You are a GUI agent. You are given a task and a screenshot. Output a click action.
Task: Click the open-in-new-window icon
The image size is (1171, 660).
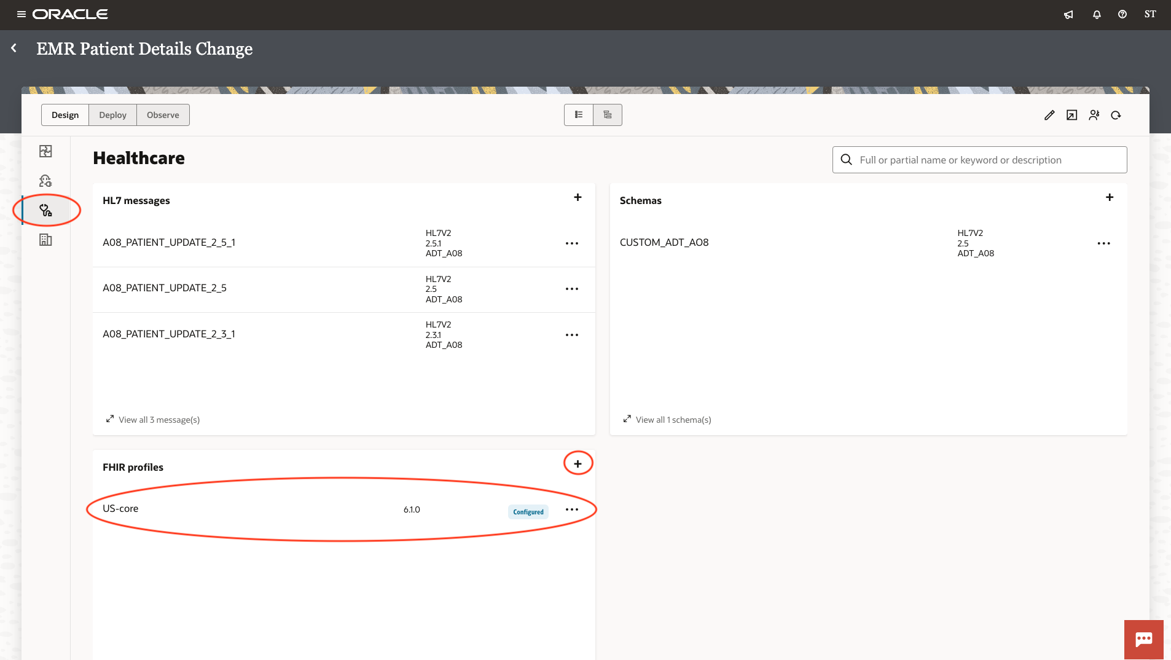pos(1071,115)
